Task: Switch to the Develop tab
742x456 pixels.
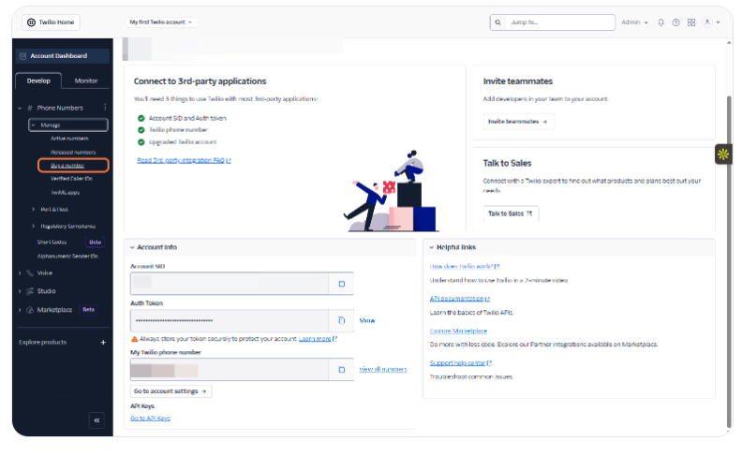Action: pyautogui.click(x=38, y=81)
